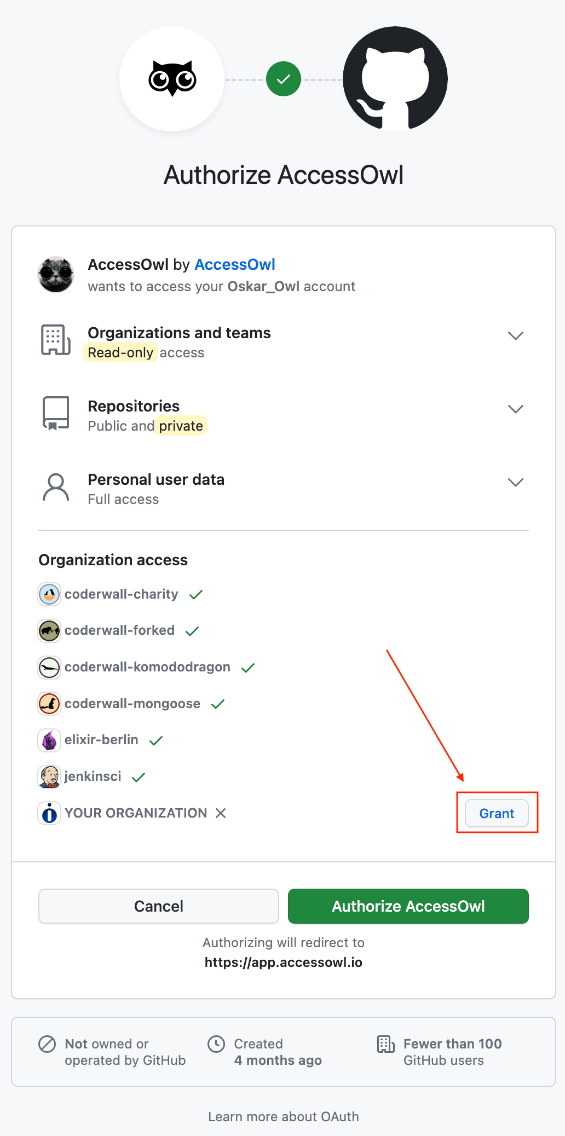The height and width of the screenshot is (1136, 565).
Task: Click the coderwall-forked organization avatar
Action: [x=49, y=630]
